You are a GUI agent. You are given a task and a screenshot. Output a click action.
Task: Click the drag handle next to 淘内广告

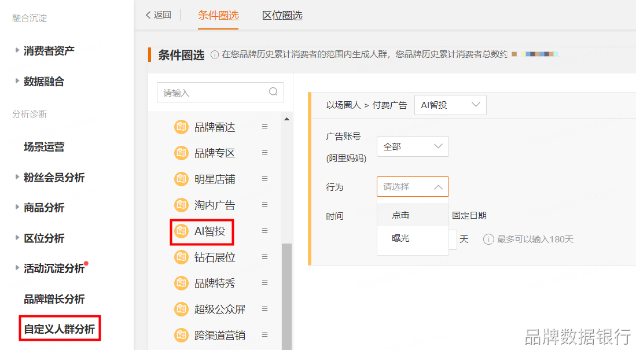pyautogui.click(x=264, y=205)
